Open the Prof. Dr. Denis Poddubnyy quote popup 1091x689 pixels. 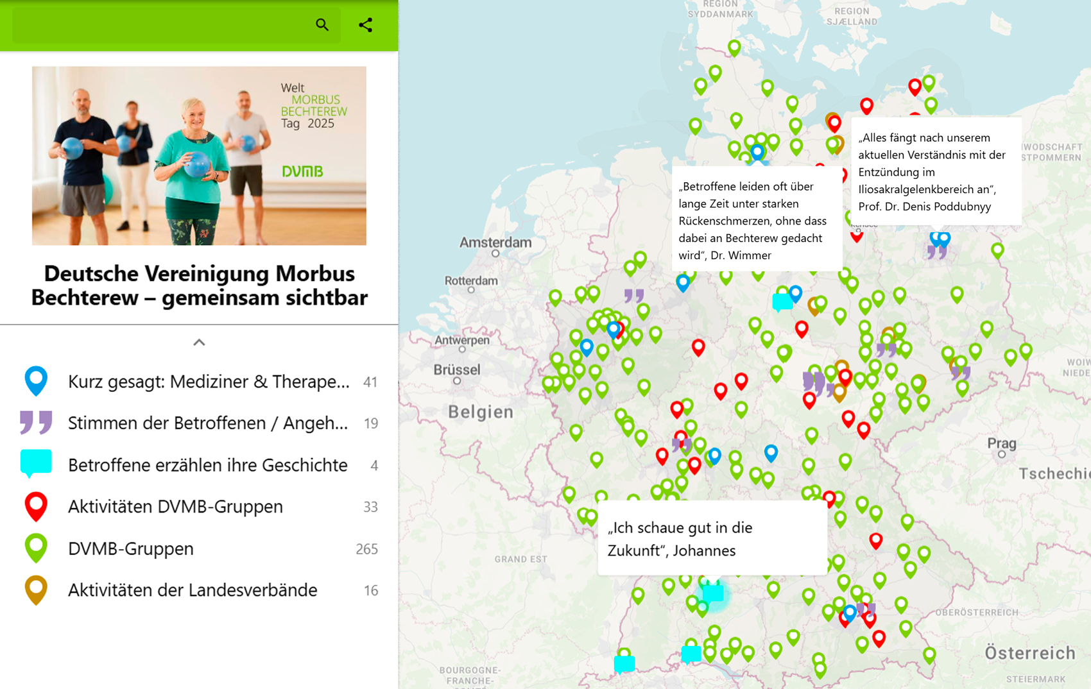(936, 171)
